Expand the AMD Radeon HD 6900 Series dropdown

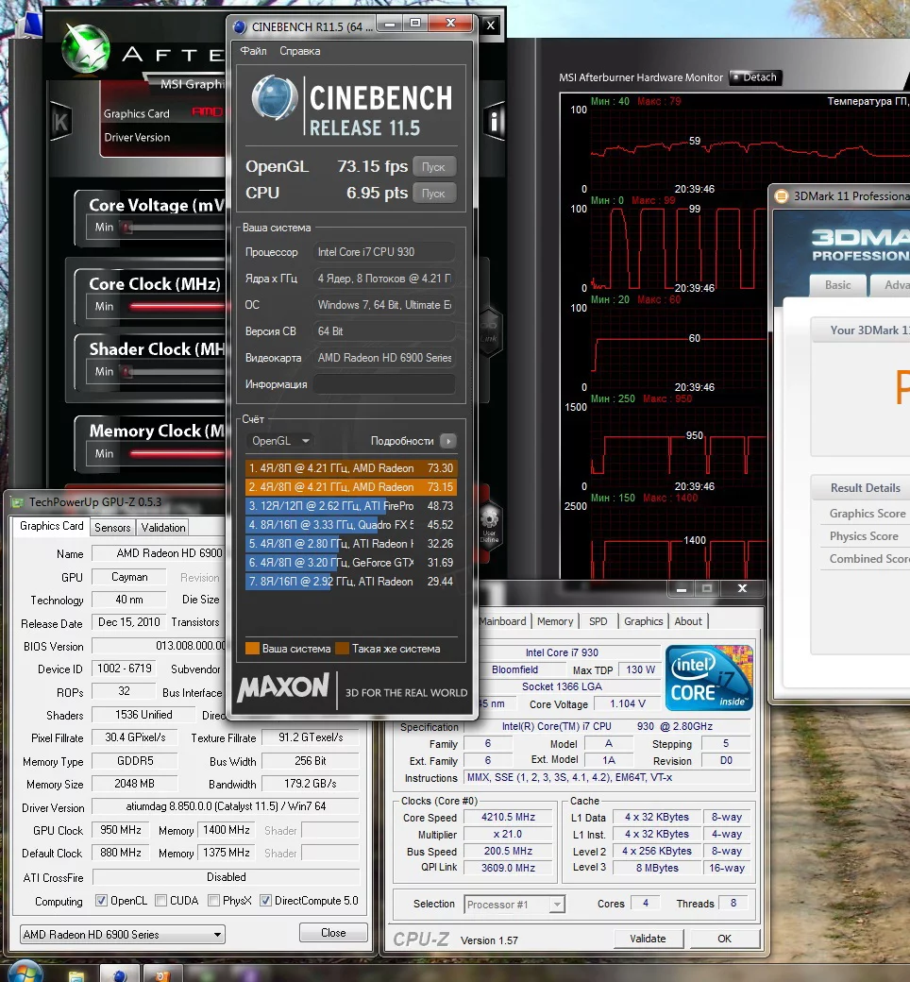[x=122, y=935]
